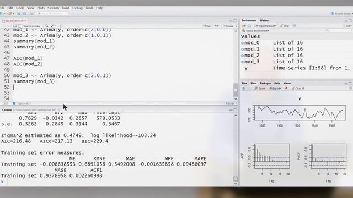Open the Import Dataset dropdown
The width and height of the screenshot is (353, 198).
[266, 26]
